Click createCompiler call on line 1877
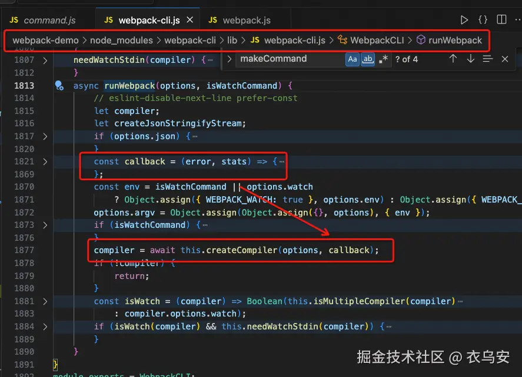The width and height of the screenshot is (522, 377). point(242,250)
